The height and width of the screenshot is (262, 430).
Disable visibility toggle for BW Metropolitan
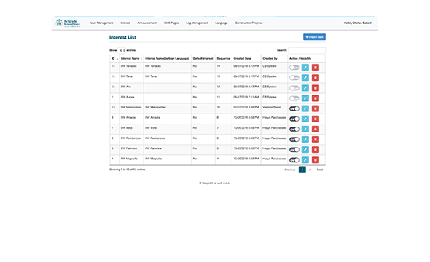click(x=294, y=108)
